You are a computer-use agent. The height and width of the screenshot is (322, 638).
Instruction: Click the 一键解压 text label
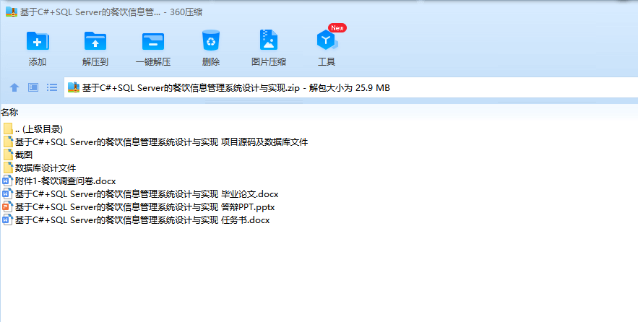tap(153, 62)
